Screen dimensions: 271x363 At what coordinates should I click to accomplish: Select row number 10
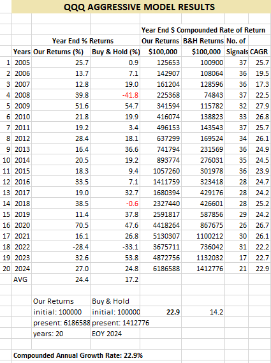tap(6, 160)
